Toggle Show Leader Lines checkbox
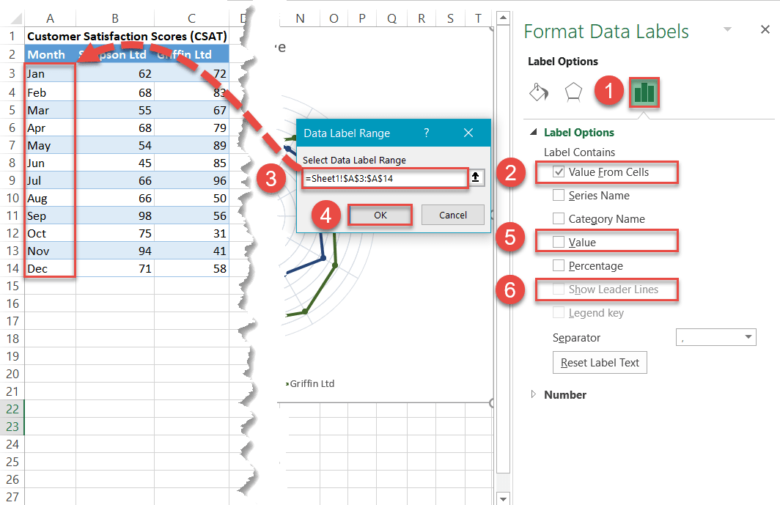This screenshot has height=505, width=780. 559,289
